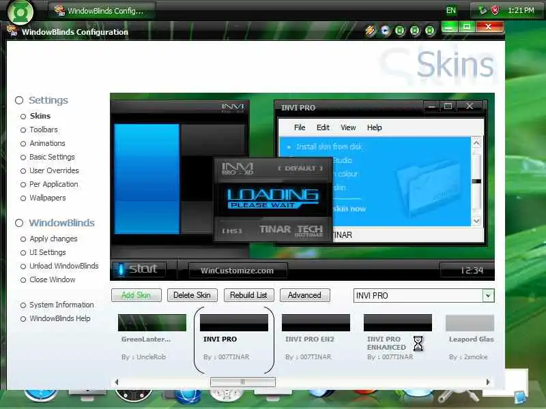
Task: Click the Delete Skin button
Action: [192, 295]
